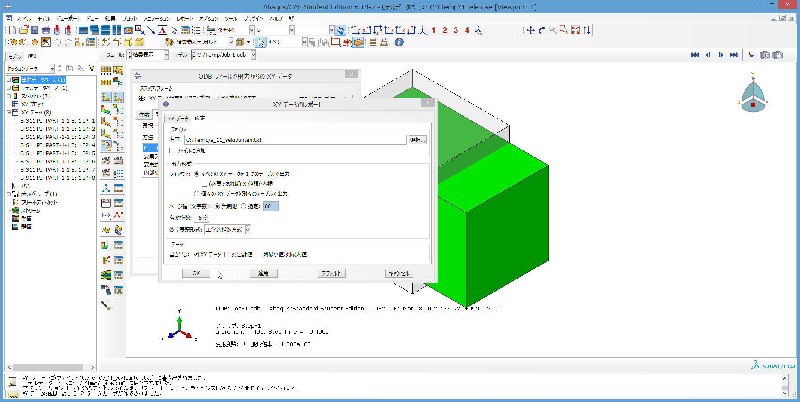Screen dimensions: 800x402
Task: Click the color code paintbrush icon
Action: click(x=106, y=305)
